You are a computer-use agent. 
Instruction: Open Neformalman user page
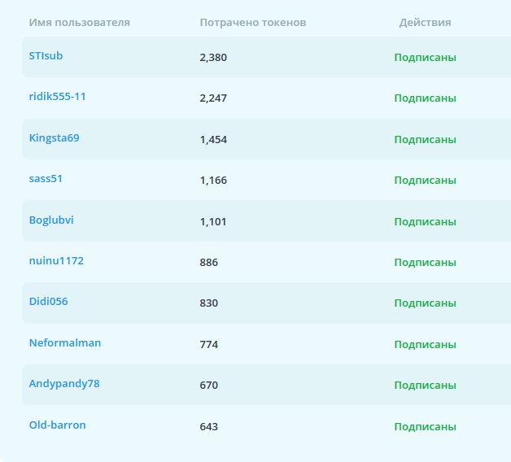click(x=65, y=342)
